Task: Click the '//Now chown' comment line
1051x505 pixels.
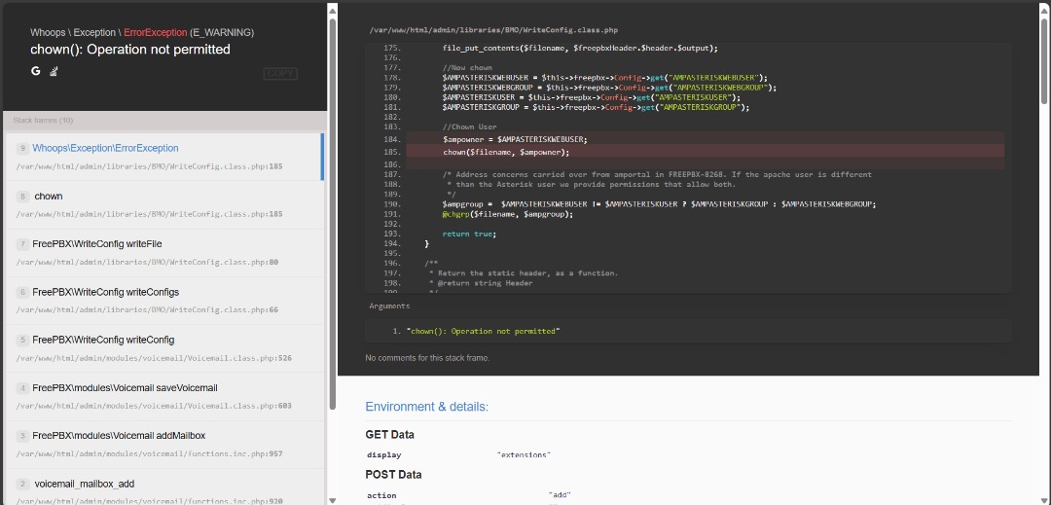Action: point(467,68)
